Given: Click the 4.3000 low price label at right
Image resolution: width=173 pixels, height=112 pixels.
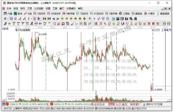Looking at the screenshot, I should click(x=158, y=90).
